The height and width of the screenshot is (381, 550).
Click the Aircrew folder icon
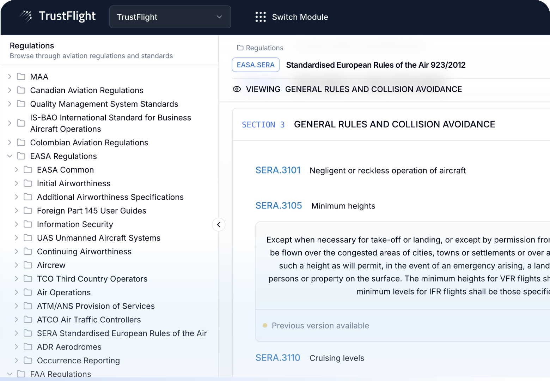[28, 265]
